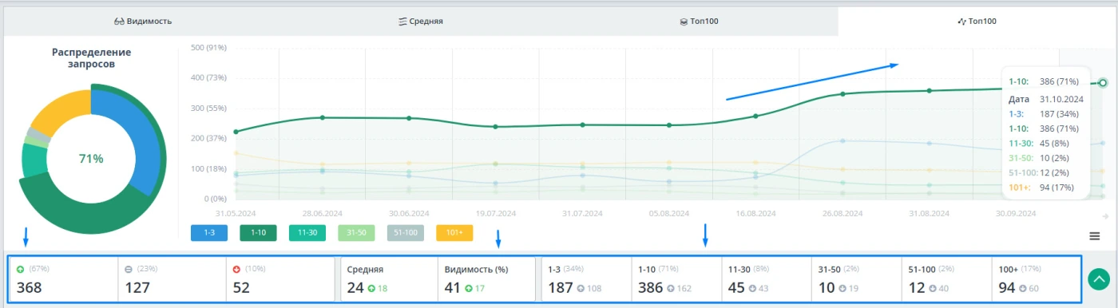Click the 1-10 stat card showing 386

coord(676,279)
